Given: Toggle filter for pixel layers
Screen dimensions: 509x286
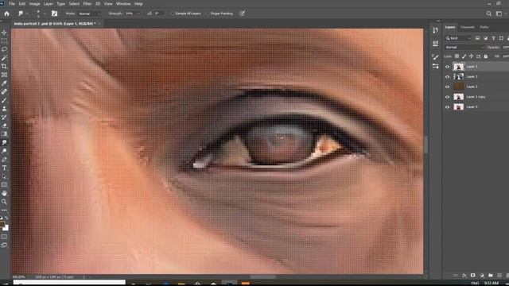Looking at the screenshot, I should (x=477, y=38).
